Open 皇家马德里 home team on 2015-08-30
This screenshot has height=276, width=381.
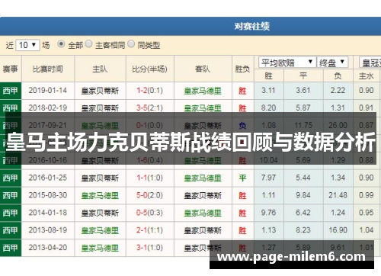[x=100, y=195]
